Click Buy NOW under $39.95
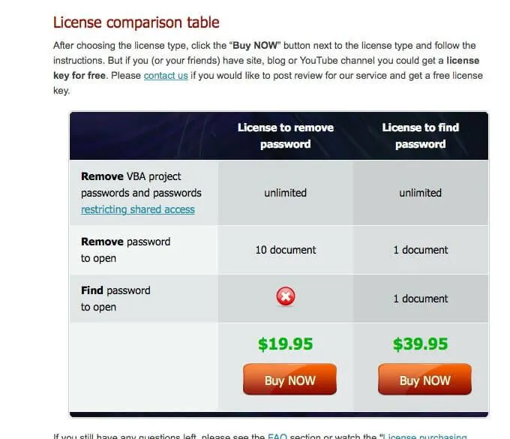510x439 pixels. 424,380
